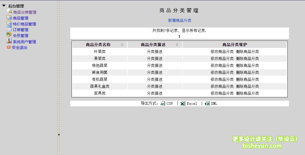Image resolution: width=305 pixels, height=155 pixels.
Task: Export the table with the Excel icon
Action: click(182, 104)
